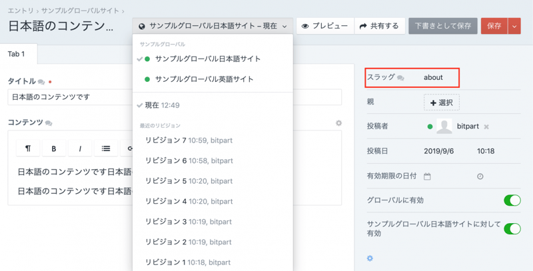Click the プレビュー button

tap(324, 26)
